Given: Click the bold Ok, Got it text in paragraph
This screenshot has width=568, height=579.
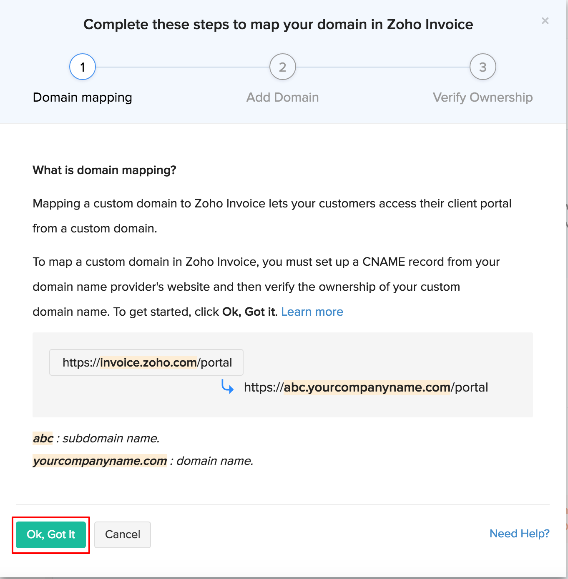Looking at the screenshot, I should (249, 312).
